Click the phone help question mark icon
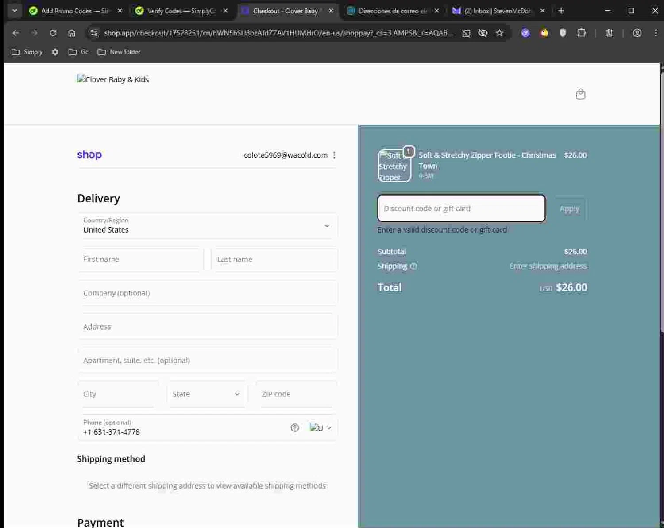Viewport: 664px width, 528px height. tap(295, 427)
